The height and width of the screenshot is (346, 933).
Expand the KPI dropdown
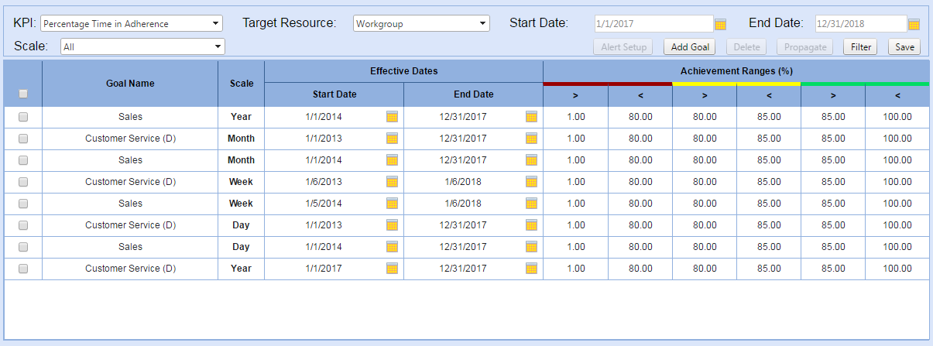[132, 24]
